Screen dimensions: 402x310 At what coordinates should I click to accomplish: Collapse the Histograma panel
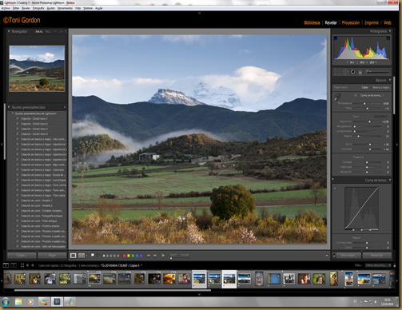pyautogui.click(x=390, y=31)
